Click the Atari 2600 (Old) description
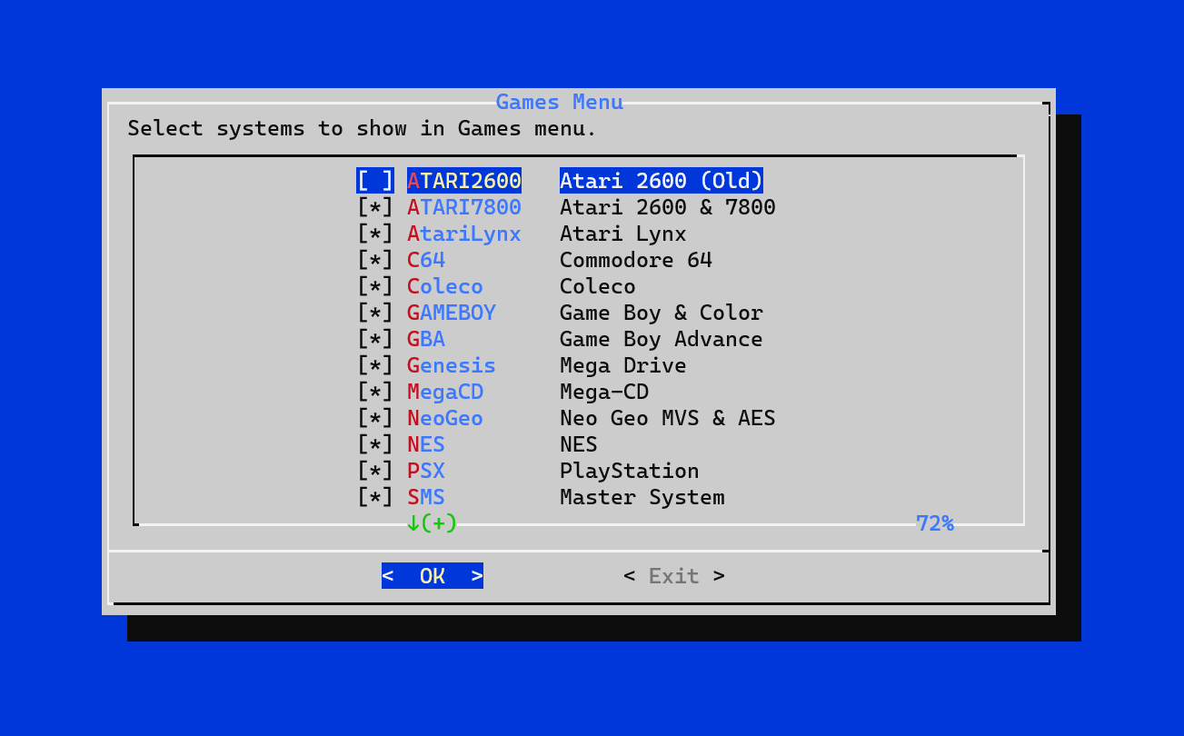This screenshot has width=1184, height=736. pos(662,181)
